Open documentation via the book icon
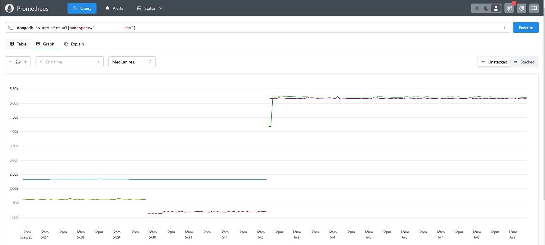Image resolution: width=545 pixels, height=245 pixels. coord(534,8)
